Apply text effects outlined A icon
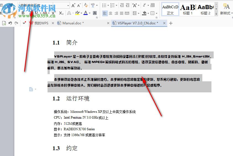The image size is (233, 156). pos(69,13)
